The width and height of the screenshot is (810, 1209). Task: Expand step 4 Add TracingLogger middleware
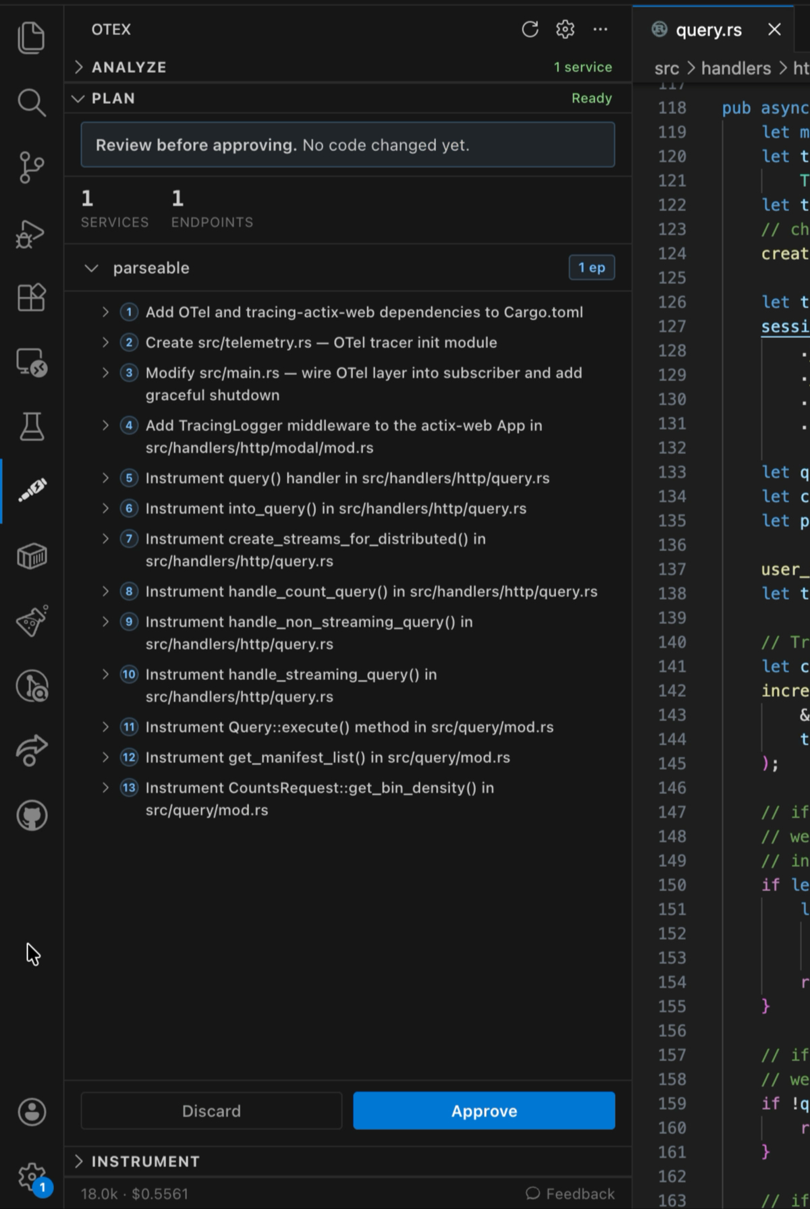tap(105, 425)
